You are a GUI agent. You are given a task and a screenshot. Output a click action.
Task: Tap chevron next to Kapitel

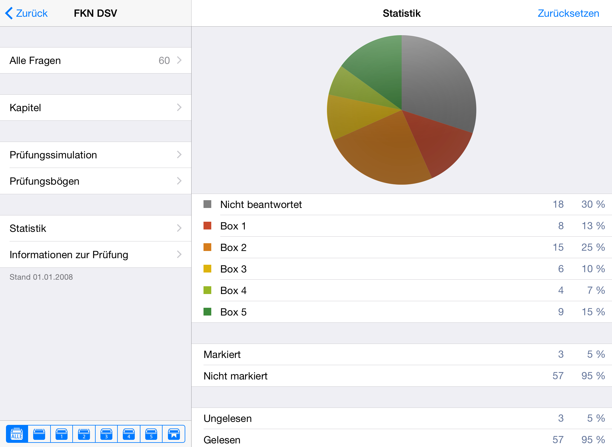179,108
